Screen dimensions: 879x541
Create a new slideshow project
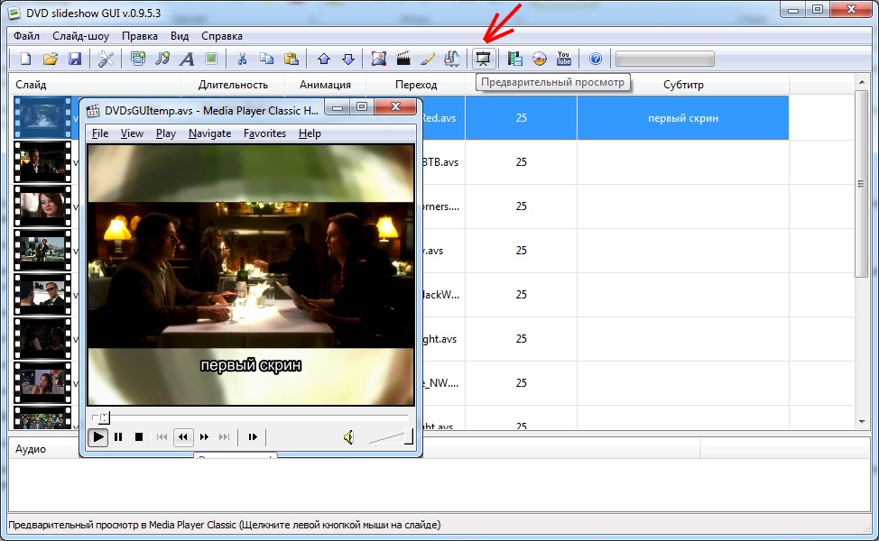26,59
